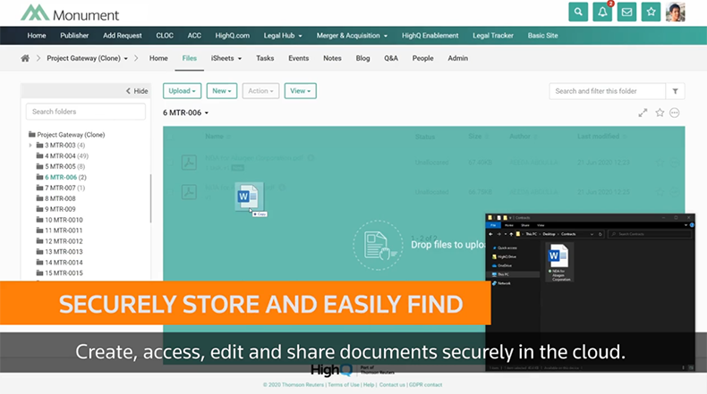Screen dimensions: 707x394
Task: Expand folder view with fullscreen arrows icon
Action: click(643, 113)
